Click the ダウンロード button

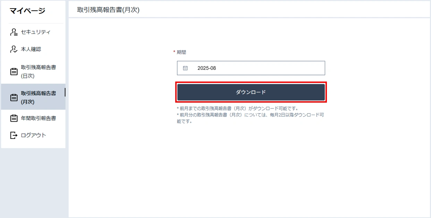click(251, 92)
